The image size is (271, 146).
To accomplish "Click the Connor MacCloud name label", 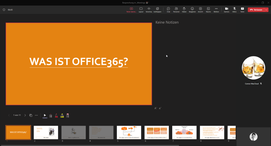I will 252,84.
